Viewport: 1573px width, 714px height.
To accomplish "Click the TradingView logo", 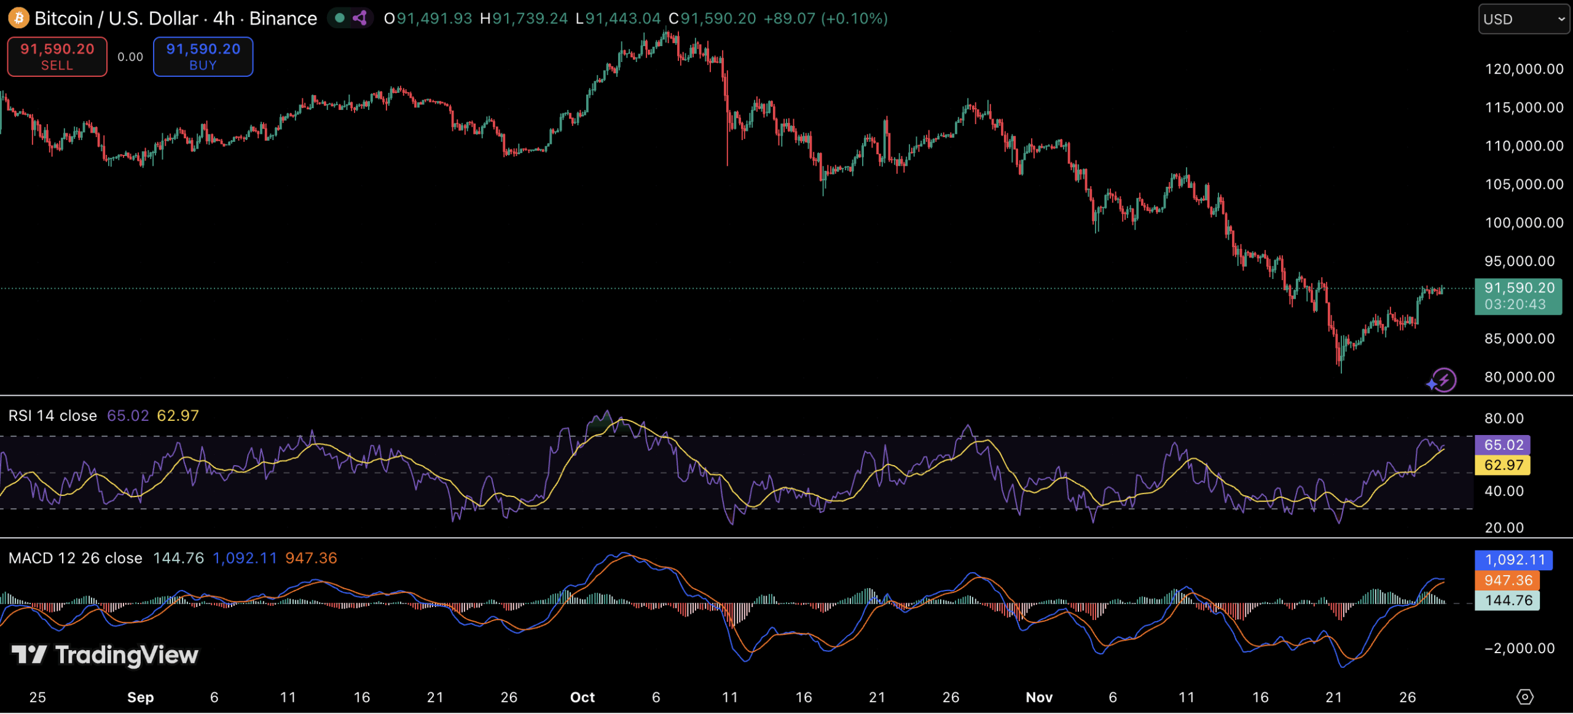I will coord(105,655).
